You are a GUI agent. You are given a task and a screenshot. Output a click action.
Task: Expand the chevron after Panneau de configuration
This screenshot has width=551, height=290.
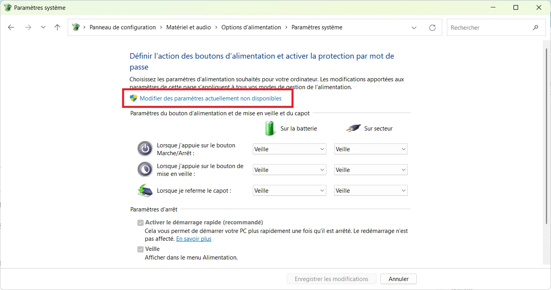coord(161,27)
